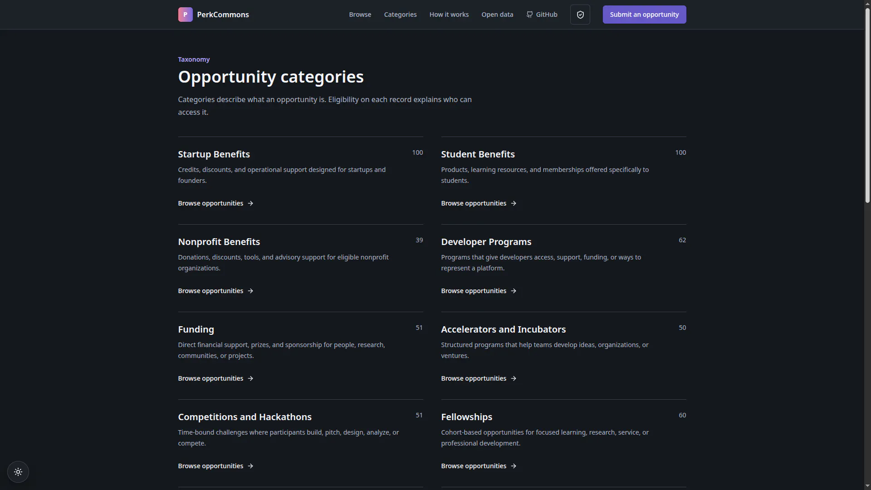Click the Opportunity categories page title

tap(271, 77)
